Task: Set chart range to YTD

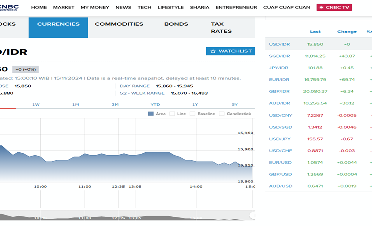Action: (x=155, y=104)
